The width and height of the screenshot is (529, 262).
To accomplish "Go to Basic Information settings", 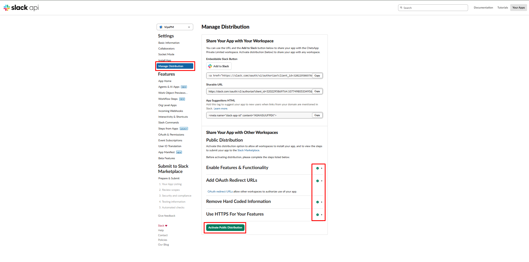I will (x=169, y=43).
